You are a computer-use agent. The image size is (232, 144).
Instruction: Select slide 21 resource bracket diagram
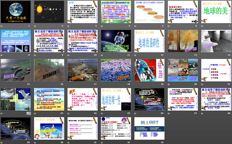point(216,70)
